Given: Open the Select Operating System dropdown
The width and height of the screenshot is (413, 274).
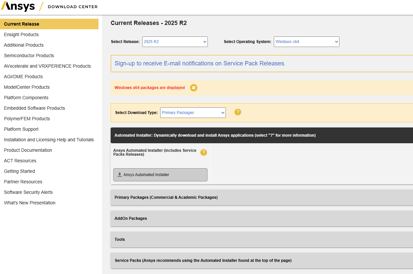Looking at the screenshot, I should coord(306,42).
